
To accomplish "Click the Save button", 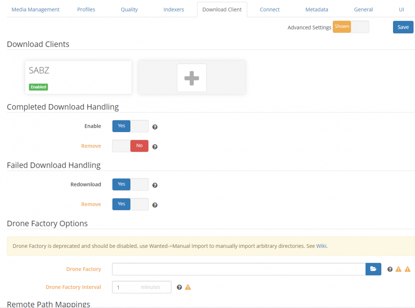I will 403,27.
